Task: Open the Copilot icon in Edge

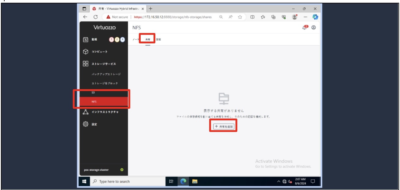Action: pos(315,17)
